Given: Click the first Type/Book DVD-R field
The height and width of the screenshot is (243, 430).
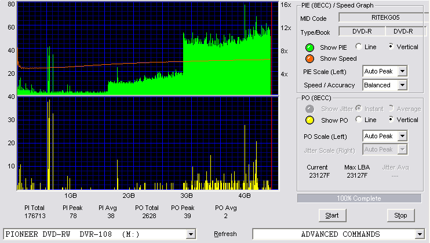Looking at the screenshot, I should pyautogui.click(x=362, y=31).
